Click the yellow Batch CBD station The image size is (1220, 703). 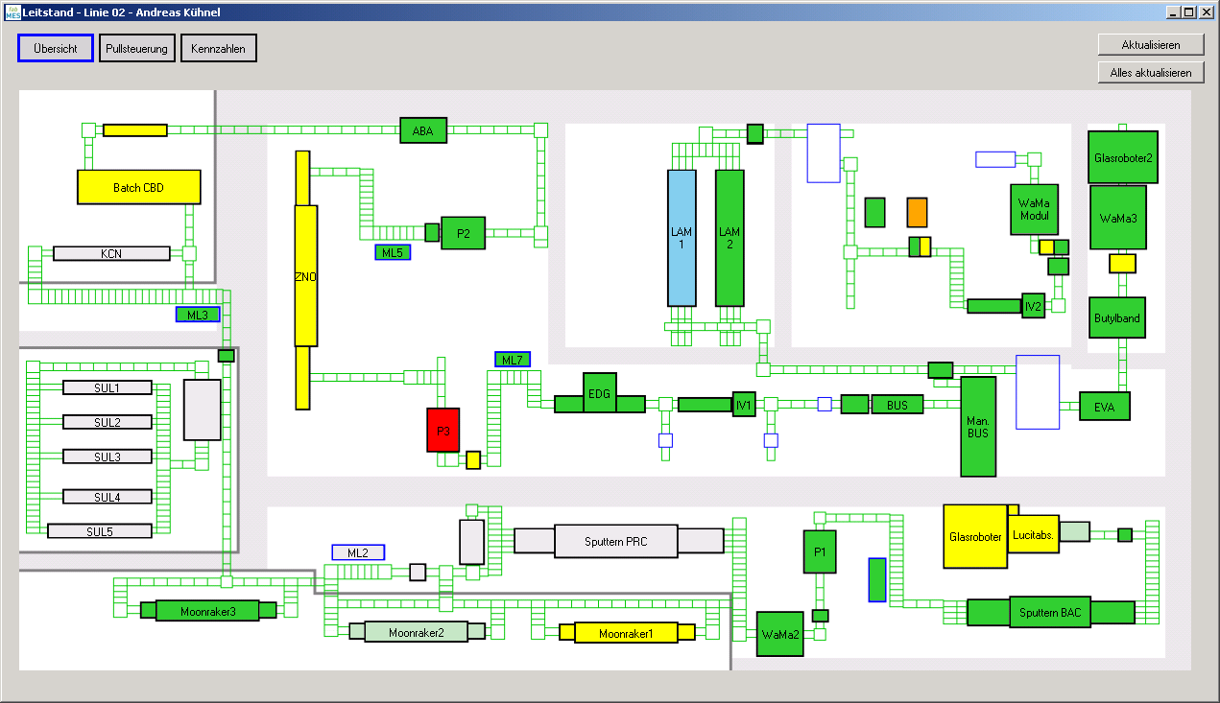click(x=139, y=187)
